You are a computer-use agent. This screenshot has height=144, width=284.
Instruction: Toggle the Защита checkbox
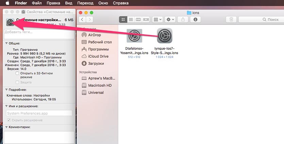(17, 82)
